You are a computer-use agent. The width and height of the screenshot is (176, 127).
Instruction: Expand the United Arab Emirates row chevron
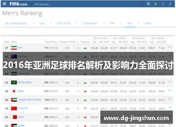[170, 99]
